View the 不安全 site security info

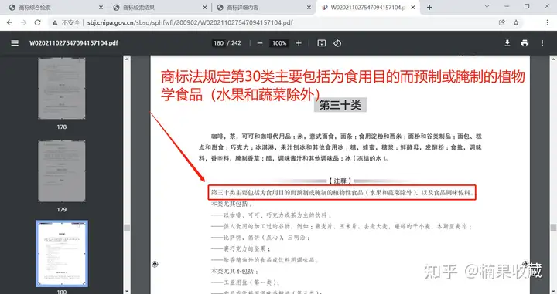coord(66,22)
